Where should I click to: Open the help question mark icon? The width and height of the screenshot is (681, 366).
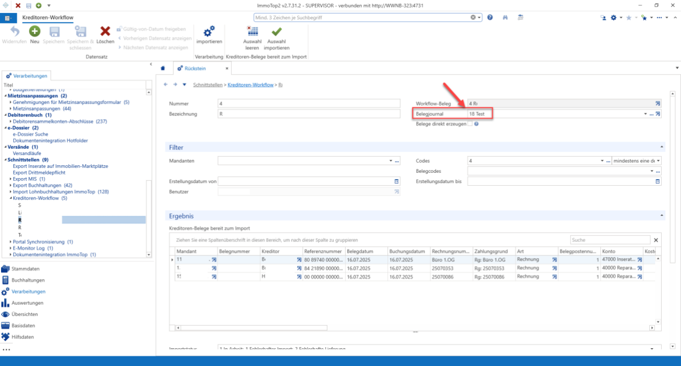coord(490,18)
